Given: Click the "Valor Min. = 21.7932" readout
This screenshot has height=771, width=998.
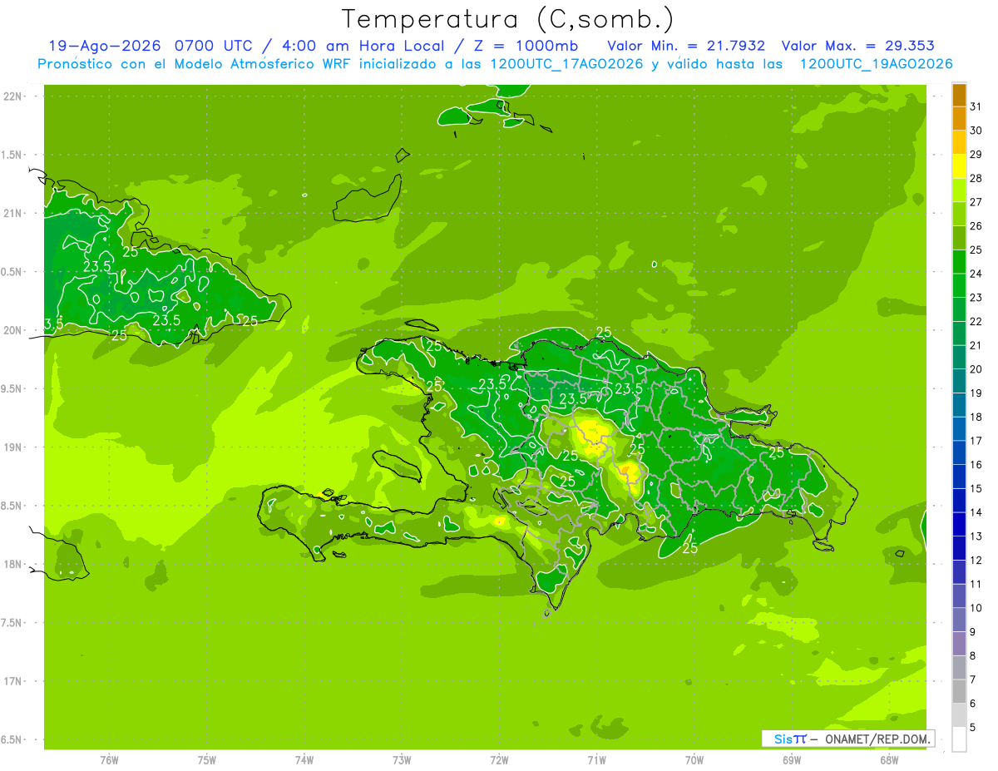Looking at the screenshot, I should click(x=686, y=46).
